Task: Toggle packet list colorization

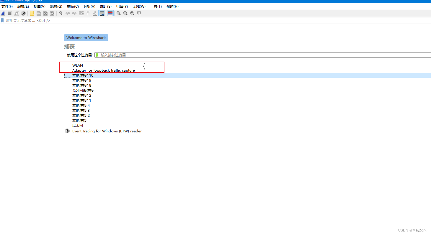Action: [110, 13]
